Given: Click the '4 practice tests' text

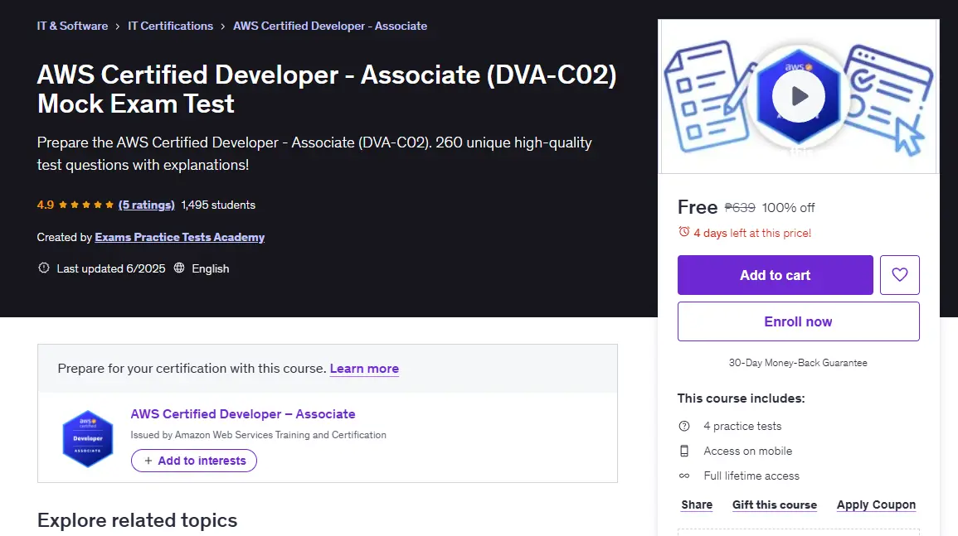Looking at the screenshot, I should pos(742,426).
